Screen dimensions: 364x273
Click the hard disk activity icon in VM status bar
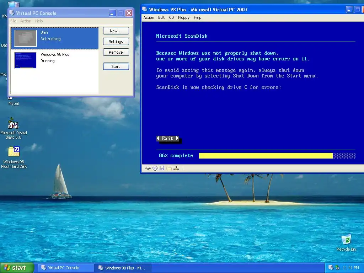[x=148, y=168]
